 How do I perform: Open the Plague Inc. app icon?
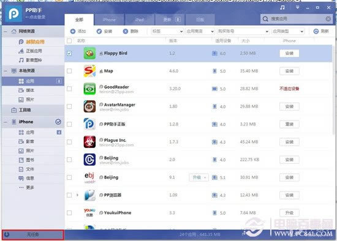coord(89,142)
